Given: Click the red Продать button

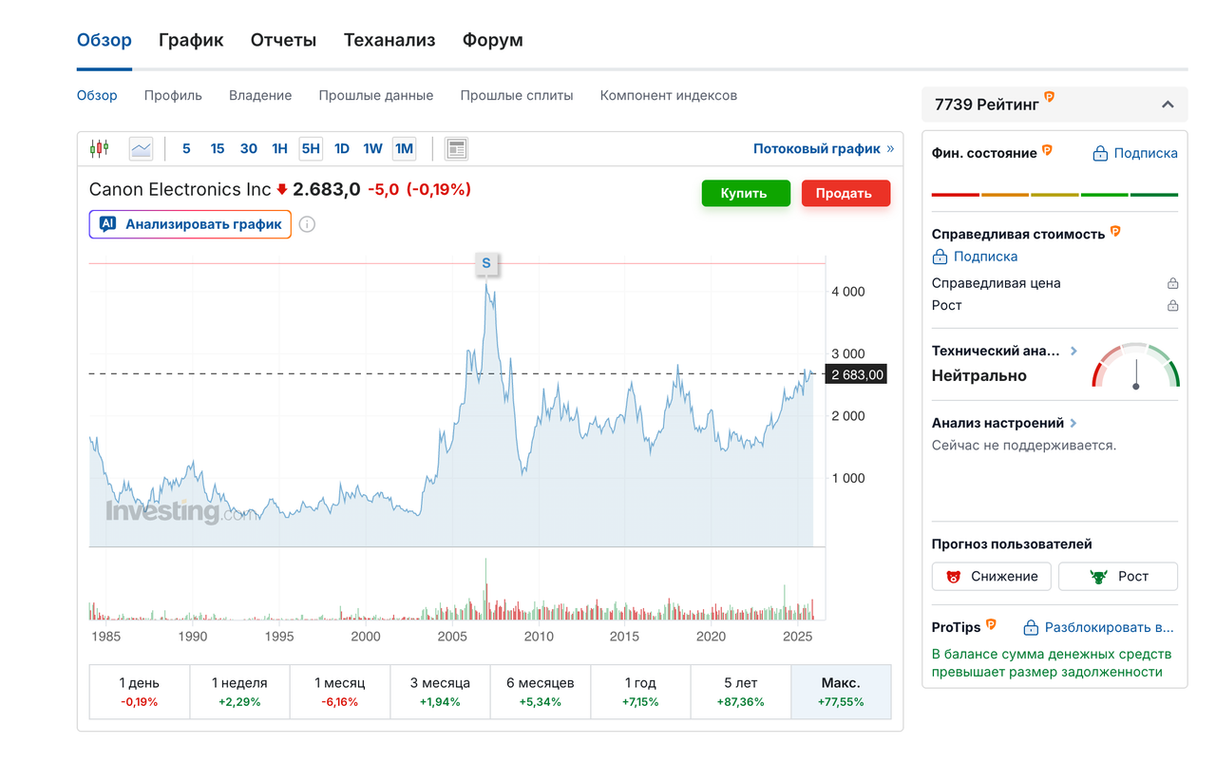Looking at the screenshot, I should click(845, 193).
